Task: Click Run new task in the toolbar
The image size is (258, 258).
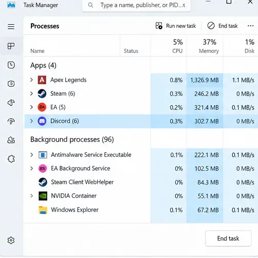Action: tap(176, 26)
